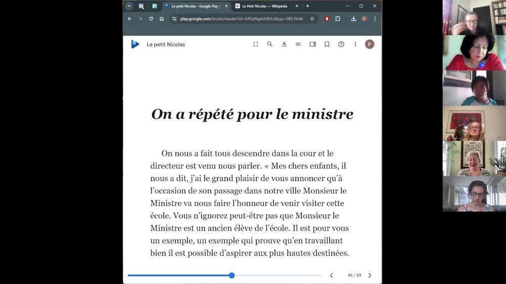Viewport: 506px width, 284px height.
Task: Select participant in red top thumbnail
Action: pyautogui.click(x=475, y=53)
